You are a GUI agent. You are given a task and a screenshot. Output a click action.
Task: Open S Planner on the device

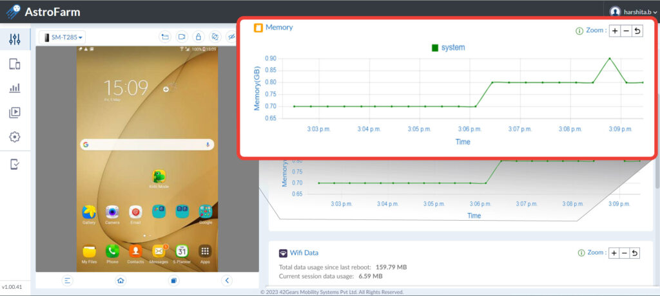[x=182, y=254]
